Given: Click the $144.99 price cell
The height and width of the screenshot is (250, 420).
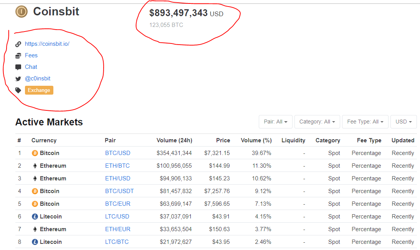Looking at the screenshot, I should coord(219,166).
